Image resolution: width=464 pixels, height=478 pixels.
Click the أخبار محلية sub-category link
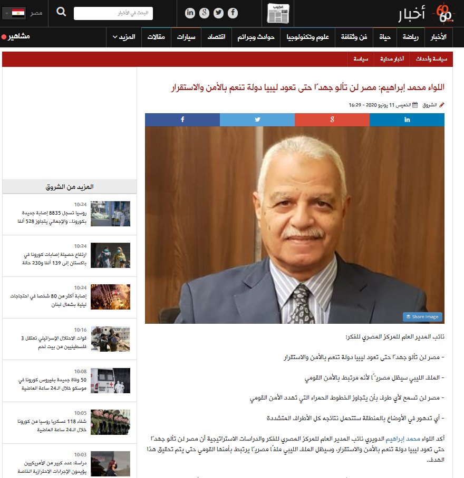pyautogui.click(x=392, y=59)
